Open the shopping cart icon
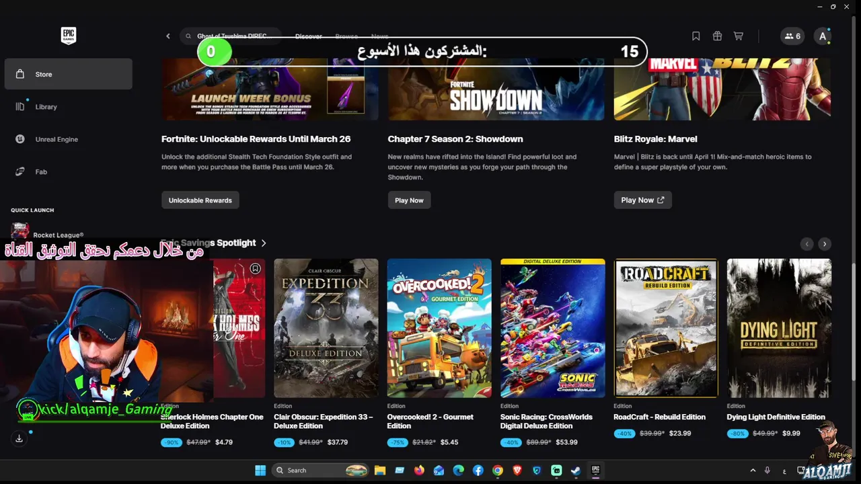Screen dimensions: 861x484 pyautogui.click(x=738, y=36)
